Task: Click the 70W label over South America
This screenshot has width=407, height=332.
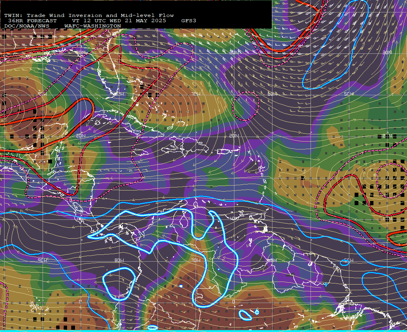Action: (196, 260)
